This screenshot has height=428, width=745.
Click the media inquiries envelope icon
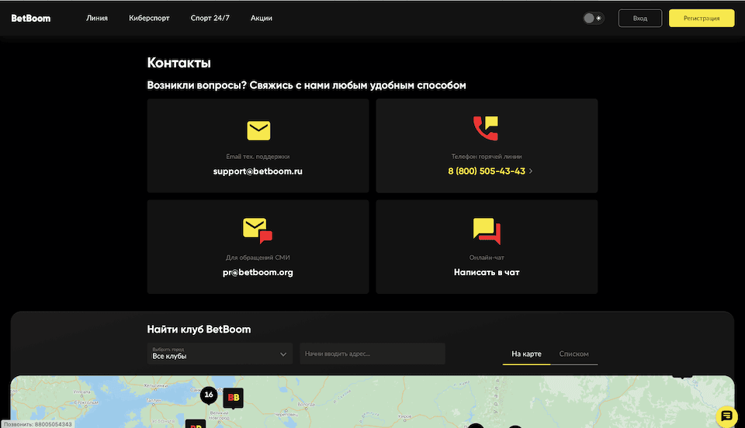258,230
